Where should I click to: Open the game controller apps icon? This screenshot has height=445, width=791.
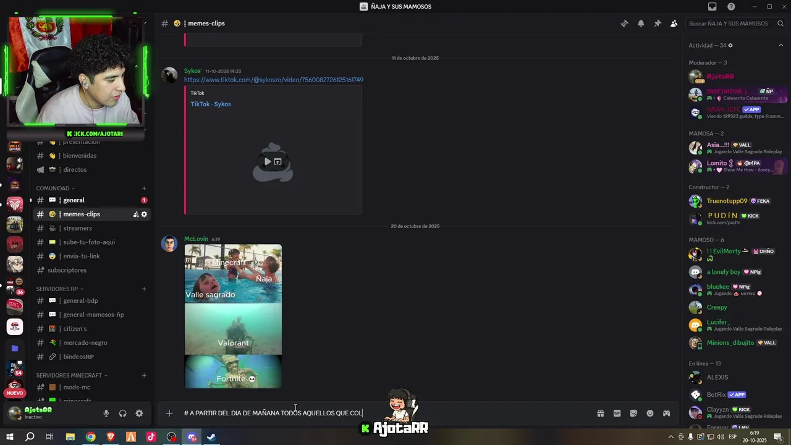667,413
